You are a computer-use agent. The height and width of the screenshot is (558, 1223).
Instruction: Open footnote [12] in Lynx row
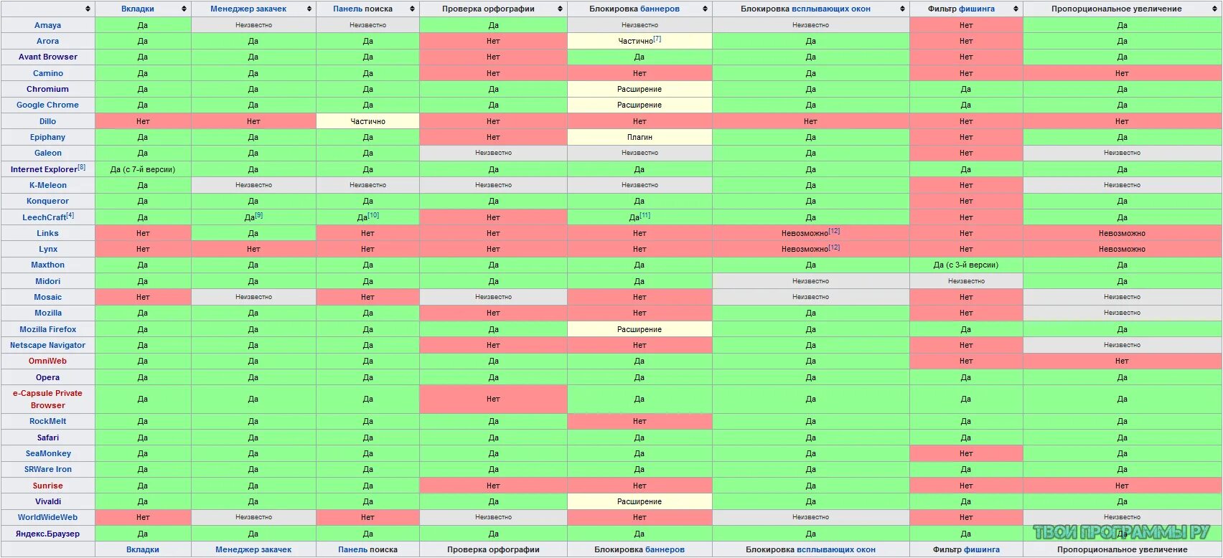click(834, 247)
